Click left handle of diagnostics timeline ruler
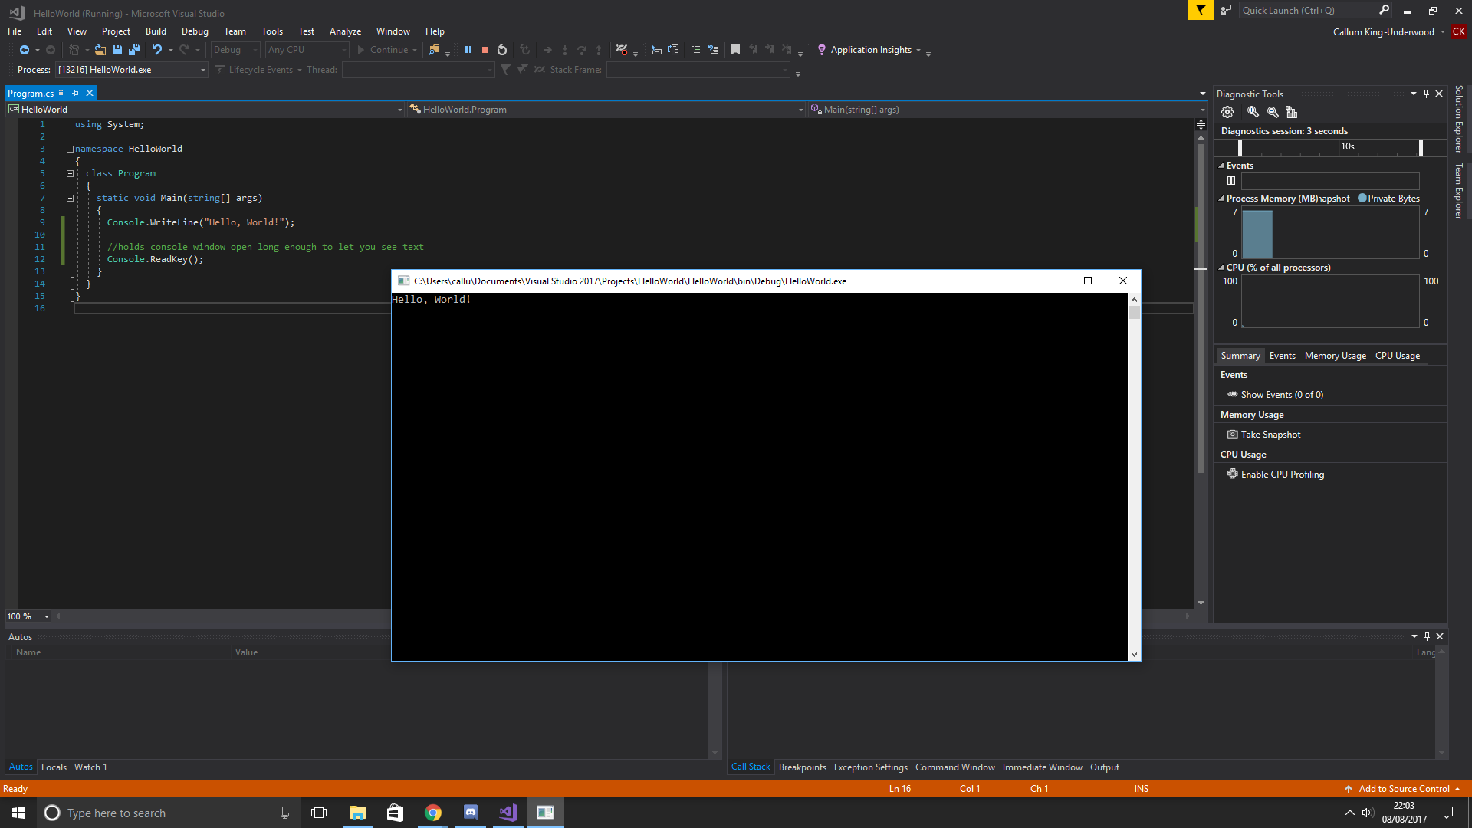The height and width of the screenshot is (828, 1472). pos(1240,148)
